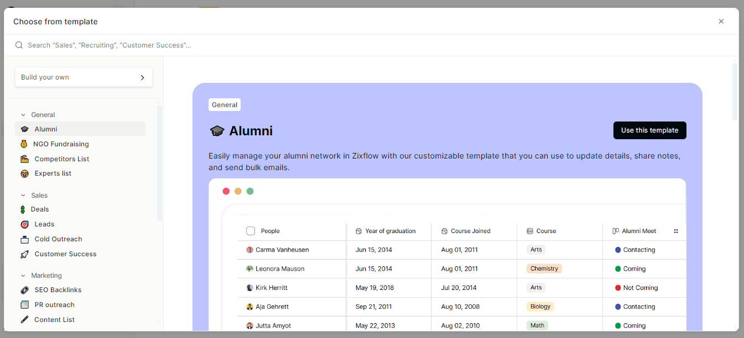Open the PR outreach template
This screenshot has width=744, height=338.
pos(55,304)
